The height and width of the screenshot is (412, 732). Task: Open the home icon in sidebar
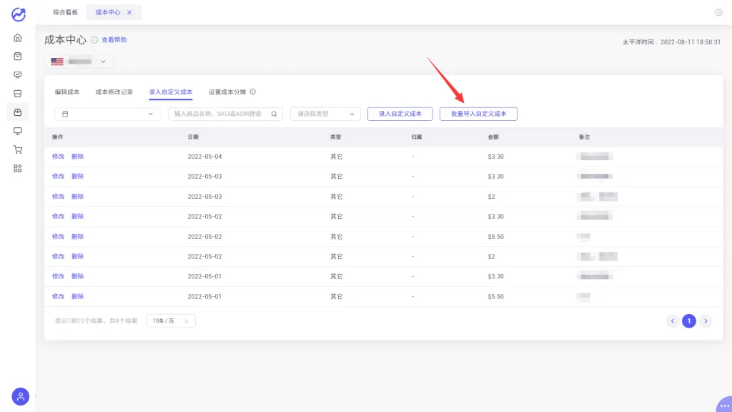(x=18, y=37)
